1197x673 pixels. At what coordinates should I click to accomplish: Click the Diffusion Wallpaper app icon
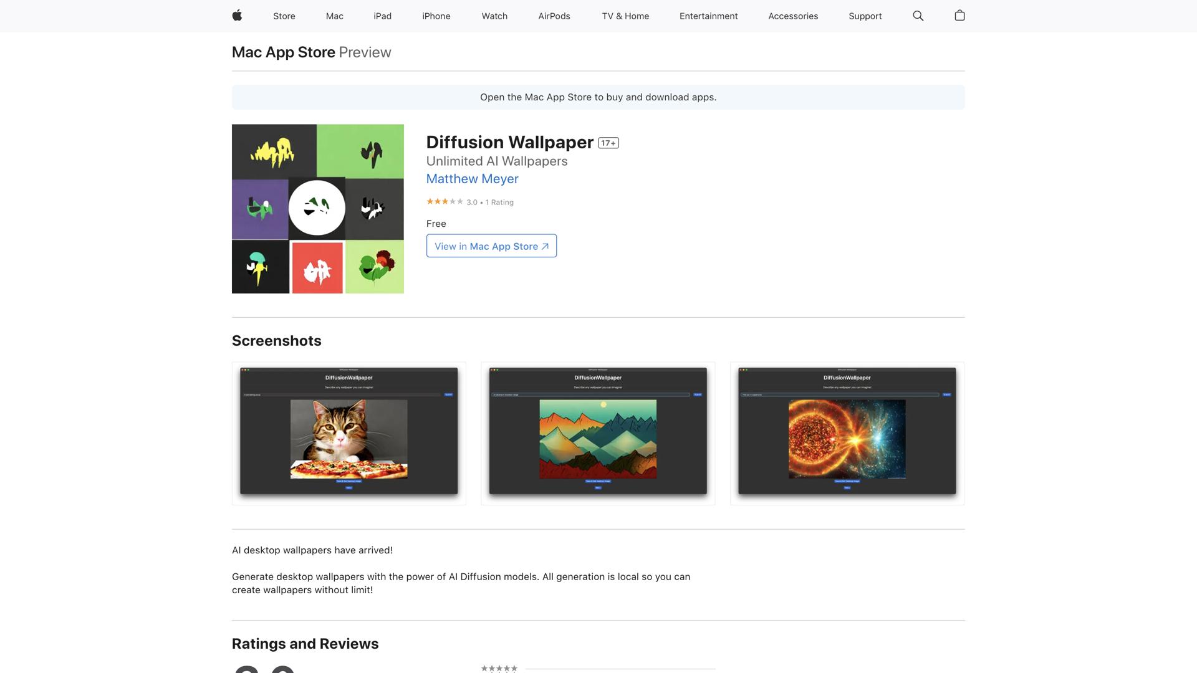(317, 209)
